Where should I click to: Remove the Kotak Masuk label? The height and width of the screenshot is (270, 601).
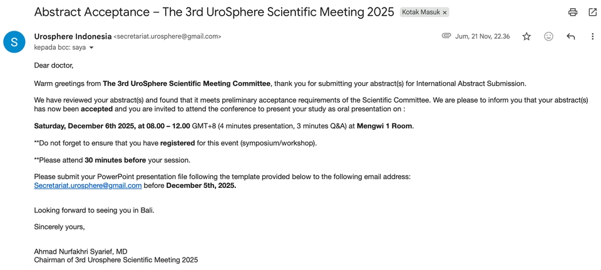[444, 13]
